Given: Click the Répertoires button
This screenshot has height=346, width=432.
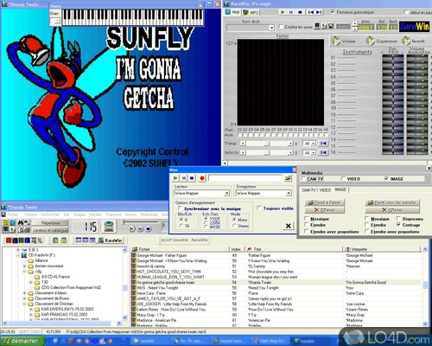Looking at the screenshot, I should (x=50, y=223).
